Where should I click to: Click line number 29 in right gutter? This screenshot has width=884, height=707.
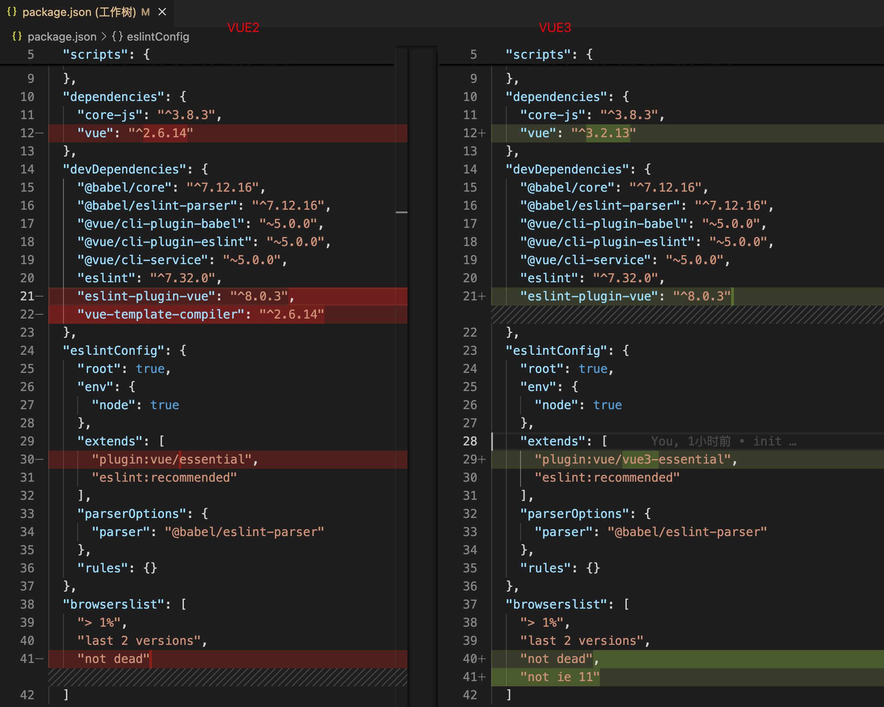[x=470, y=459]
